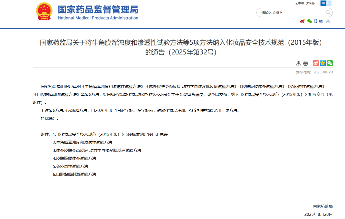Screen dimensions: 345x219
Task: Click the 请输入关键字 search input field
Action: pos(287,12)
